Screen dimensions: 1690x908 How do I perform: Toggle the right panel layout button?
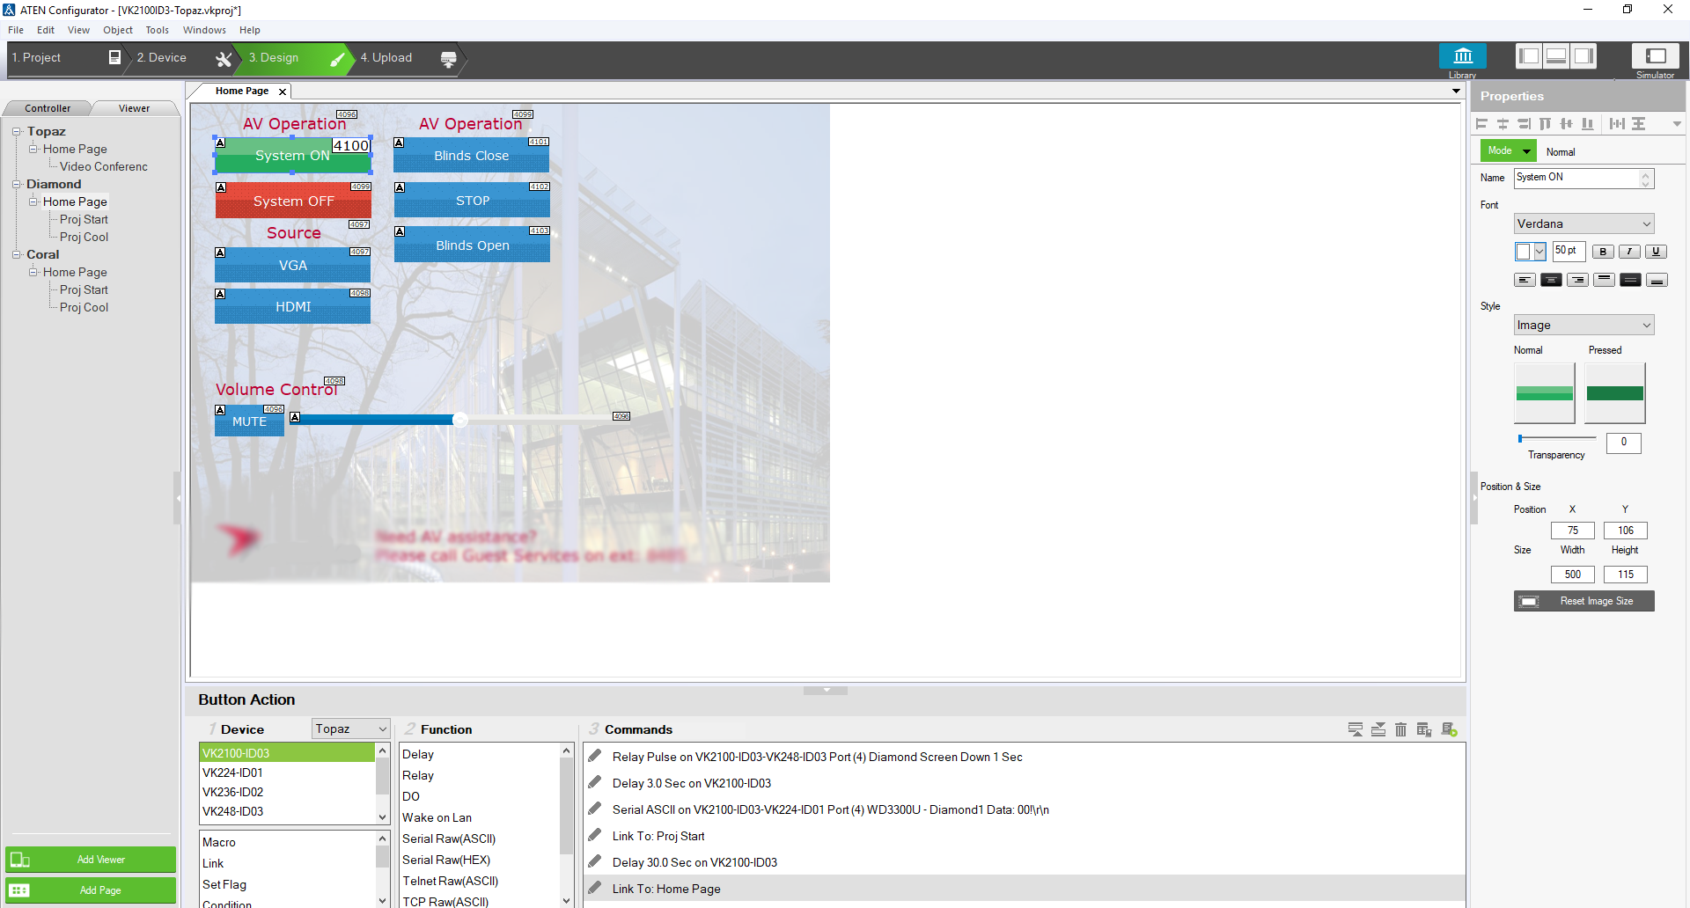[1583, 56]
